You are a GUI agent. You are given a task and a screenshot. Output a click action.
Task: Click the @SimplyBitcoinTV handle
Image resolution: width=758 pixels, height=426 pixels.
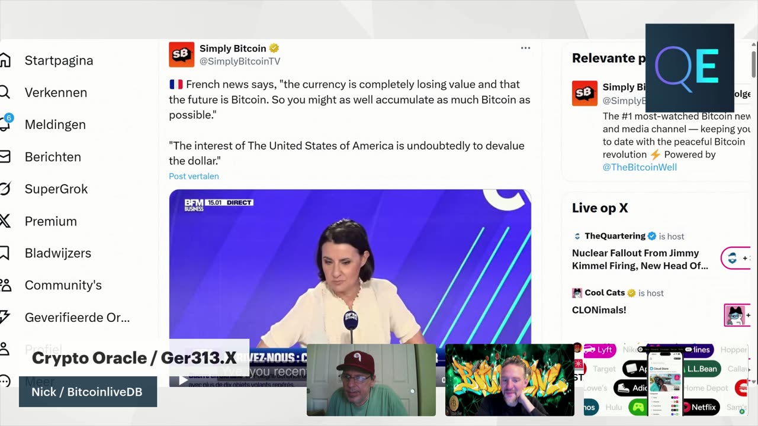coord(240,61)
